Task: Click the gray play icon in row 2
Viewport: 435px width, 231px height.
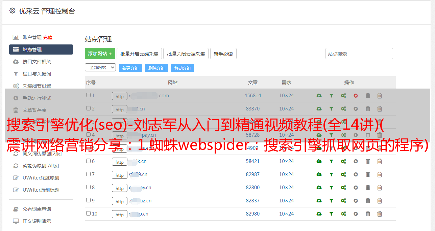Action: coord(356,109)
